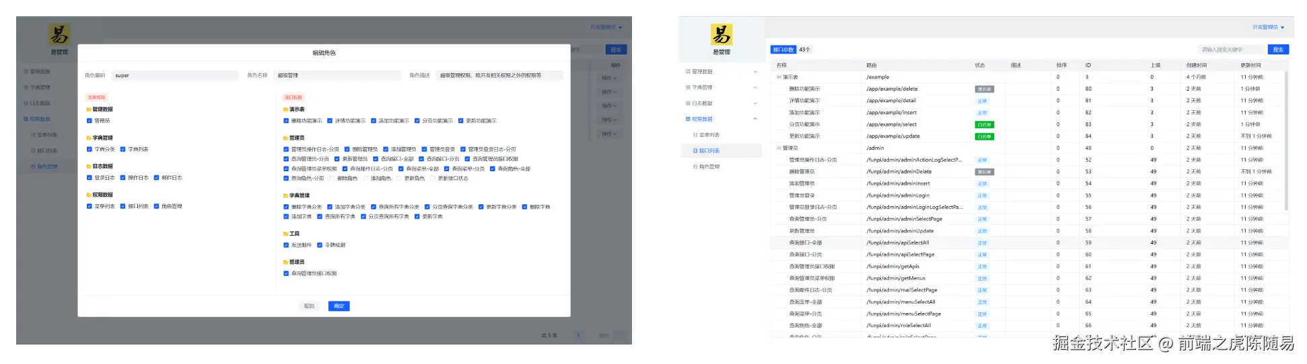
Task: Click the route /funpi/admin/adminLogin
Action: [898, 196]
